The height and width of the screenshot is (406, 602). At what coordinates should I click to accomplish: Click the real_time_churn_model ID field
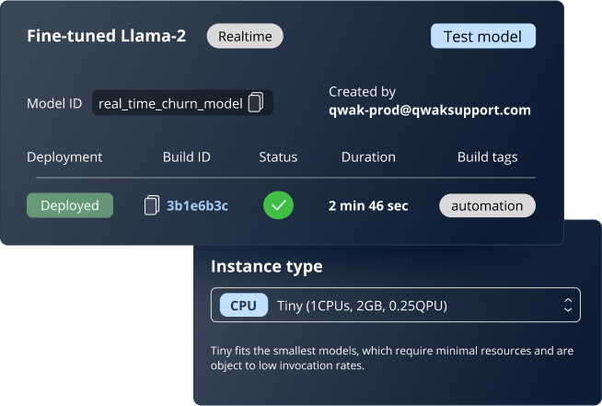pos(182,103)
